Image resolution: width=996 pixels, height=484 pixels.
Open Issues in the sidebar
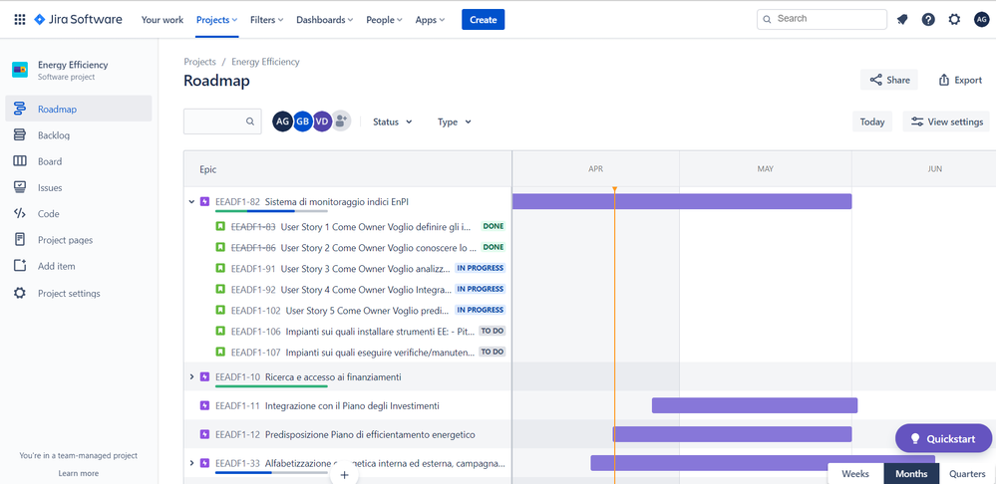pyautogui.click(x=78, y=188)
